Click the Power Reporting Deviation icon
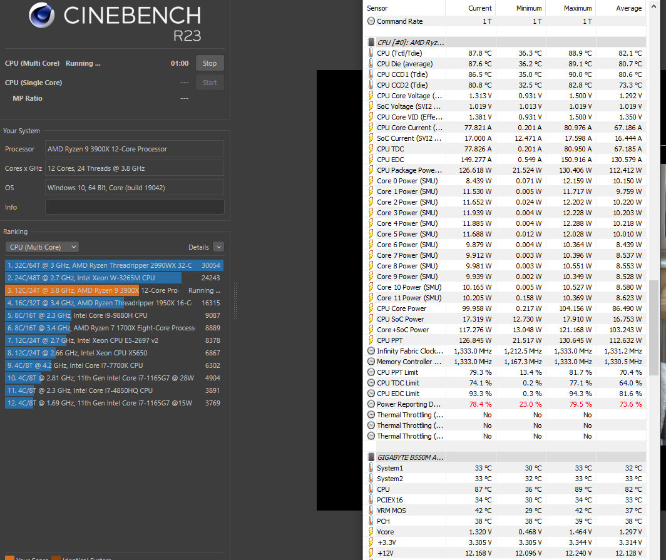The image size is (666, 560). coord(371,404)
